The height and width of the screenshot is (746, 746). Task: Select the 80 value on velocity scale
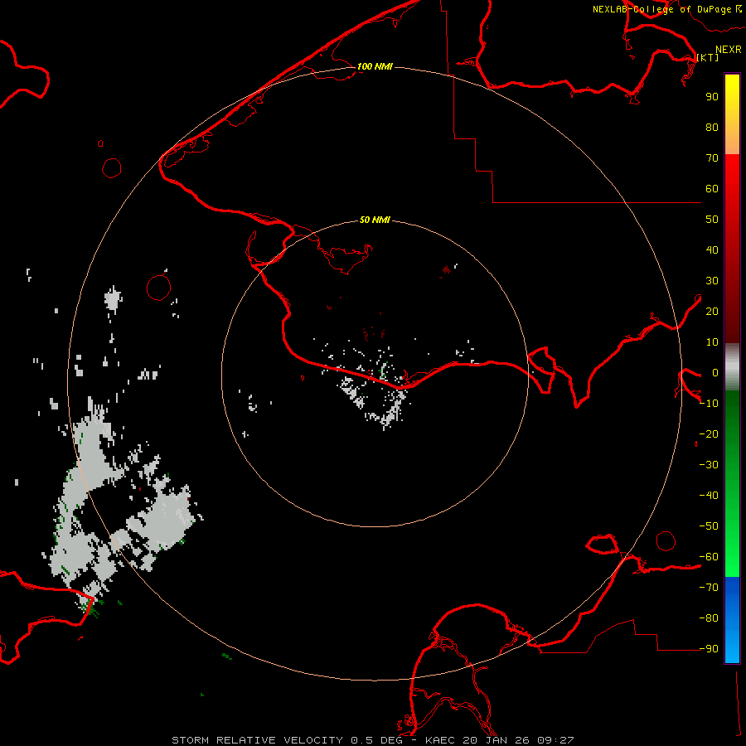(x=712, y=127)
